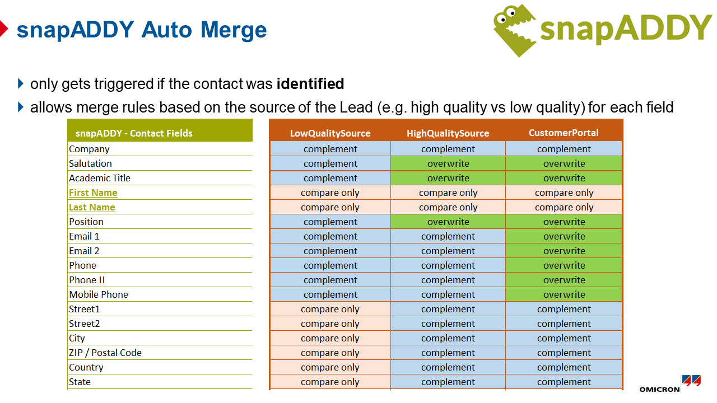Screen dimensions: 717x403
Task: Click First Name's LowQualitySource compare only cell
Action: 330,193
